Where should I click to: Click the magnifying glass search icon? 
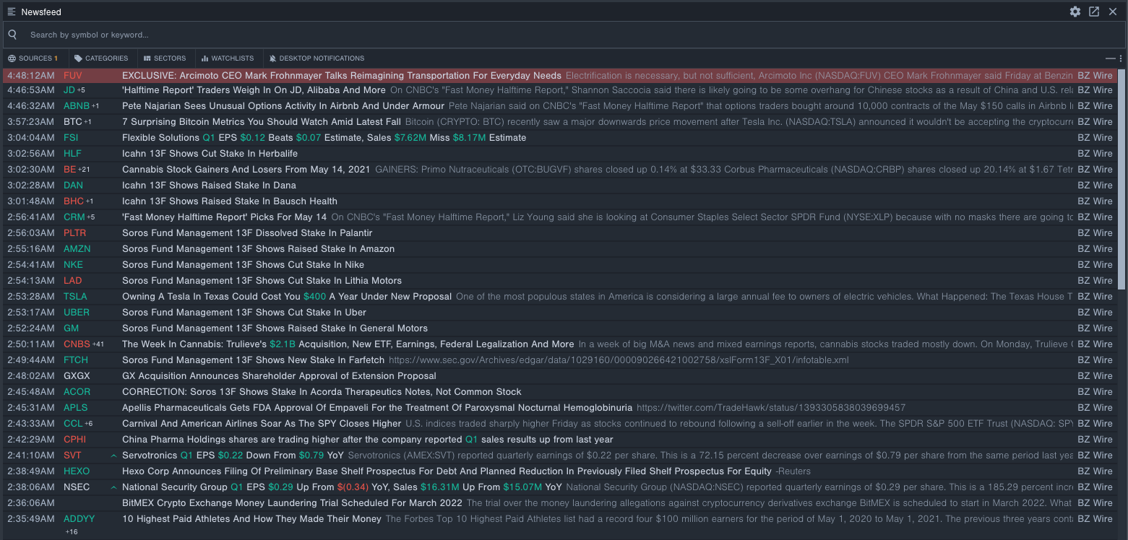pos(12,34)
